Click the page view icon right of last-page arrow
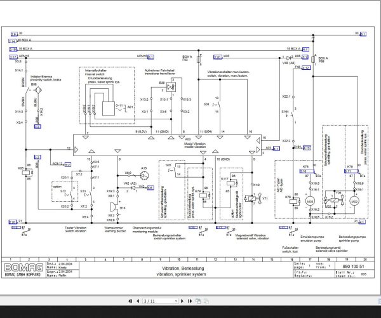 tap(198, 301)
